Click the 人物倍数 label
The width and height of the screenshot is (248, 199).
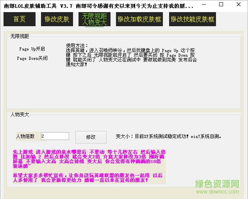(x=25, y=136)
